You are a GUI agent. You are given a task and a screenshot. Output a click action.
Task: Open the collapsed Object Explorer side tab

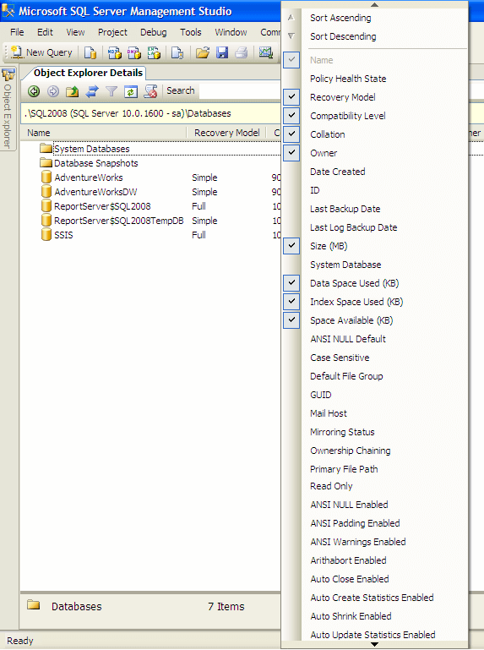[8, 109]
